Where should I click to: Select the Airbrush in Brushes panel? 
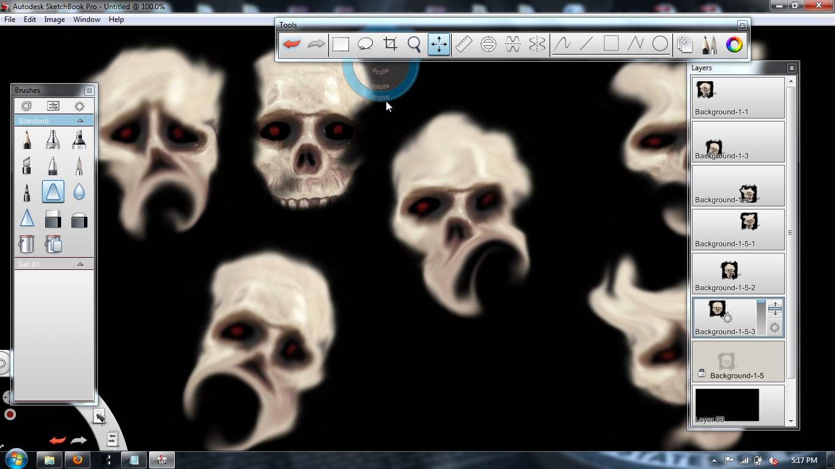53,139
